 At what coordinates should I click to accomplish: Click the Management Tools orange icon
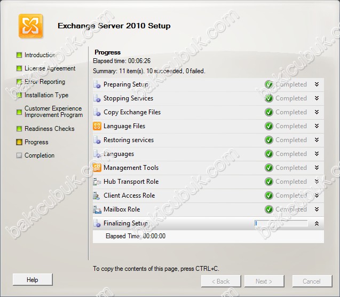click(97, 168)
